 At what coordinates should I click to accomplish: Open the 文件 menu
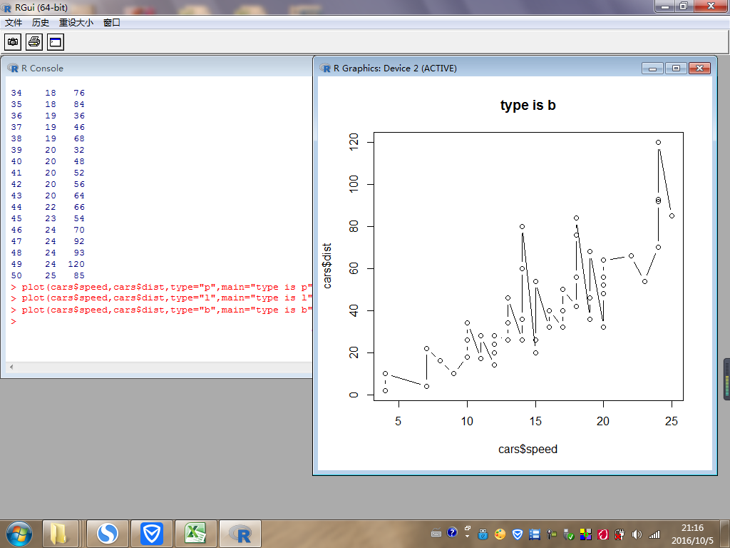click(x=14, y=22)
